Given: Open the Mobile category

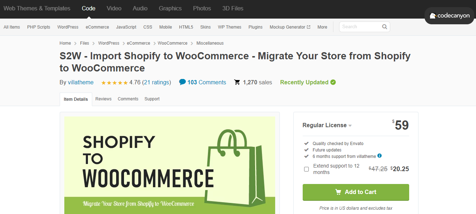Looking at the screenshot, I should pos(165,27).
